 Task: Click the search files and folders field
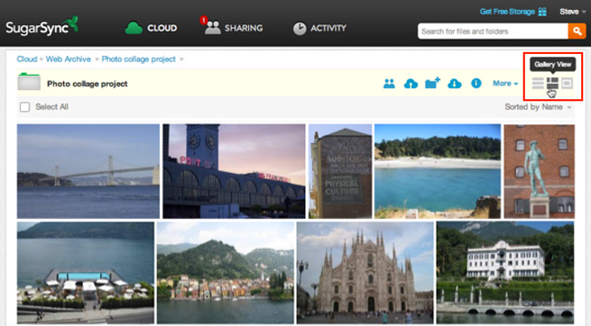493,32
